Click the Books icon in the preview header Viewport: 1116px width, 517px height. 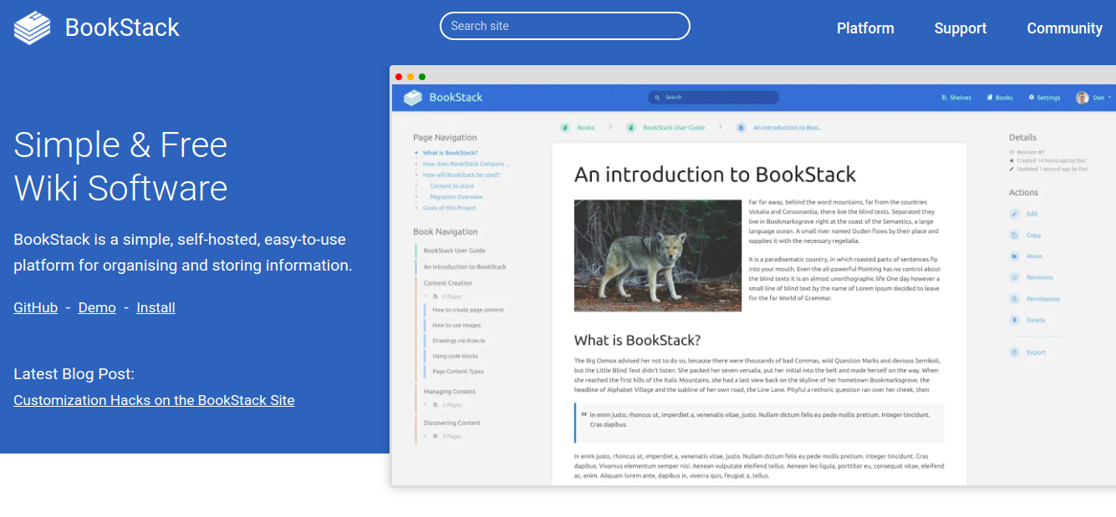click(989, 98)
